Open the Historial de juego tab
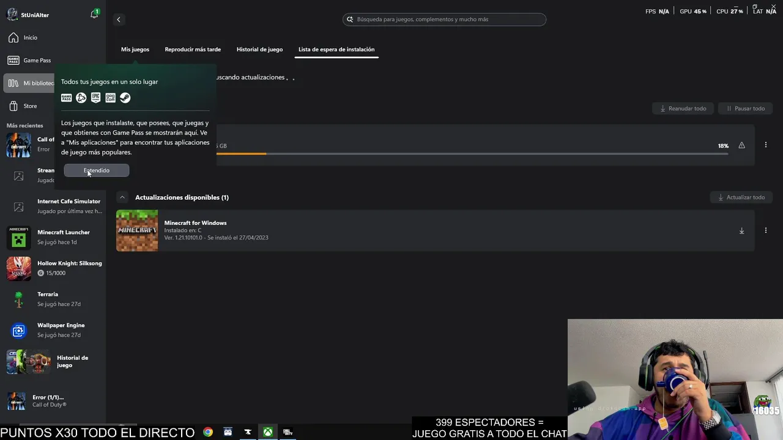The width and height of the screenshot is (783, 440). click(259, 50)
